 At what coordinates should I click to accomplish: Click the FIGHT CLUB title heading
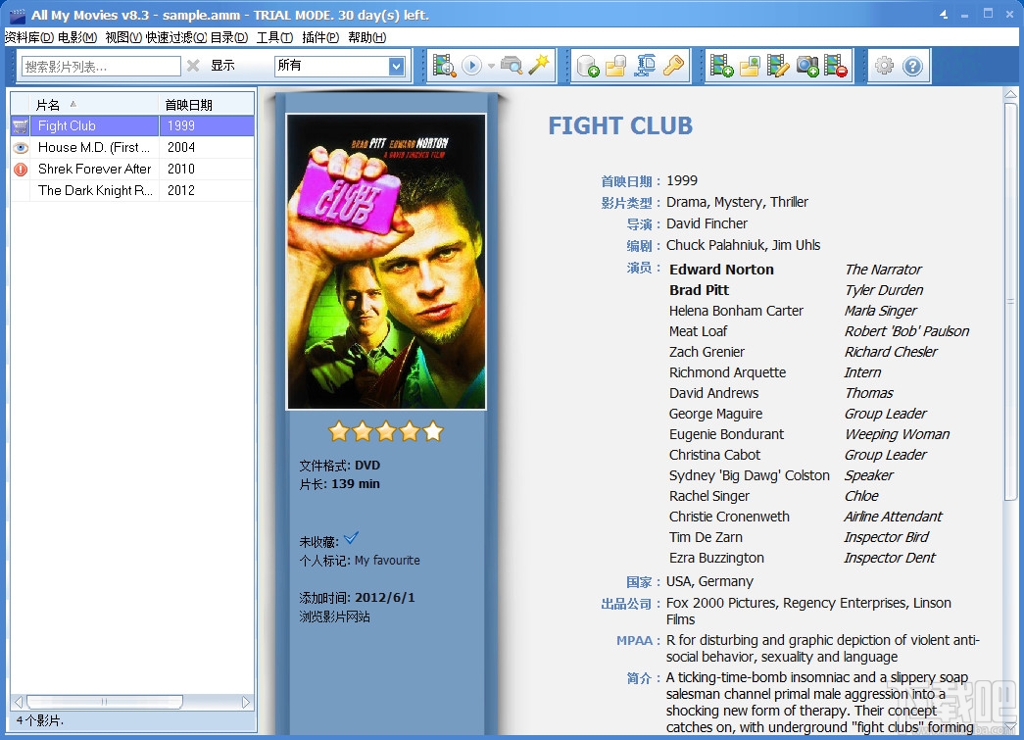(x=620, y=126)
